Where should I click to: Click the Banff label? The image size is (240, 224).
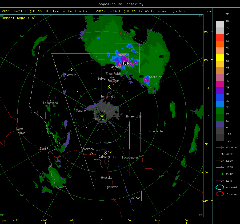(x=44, y=149)
